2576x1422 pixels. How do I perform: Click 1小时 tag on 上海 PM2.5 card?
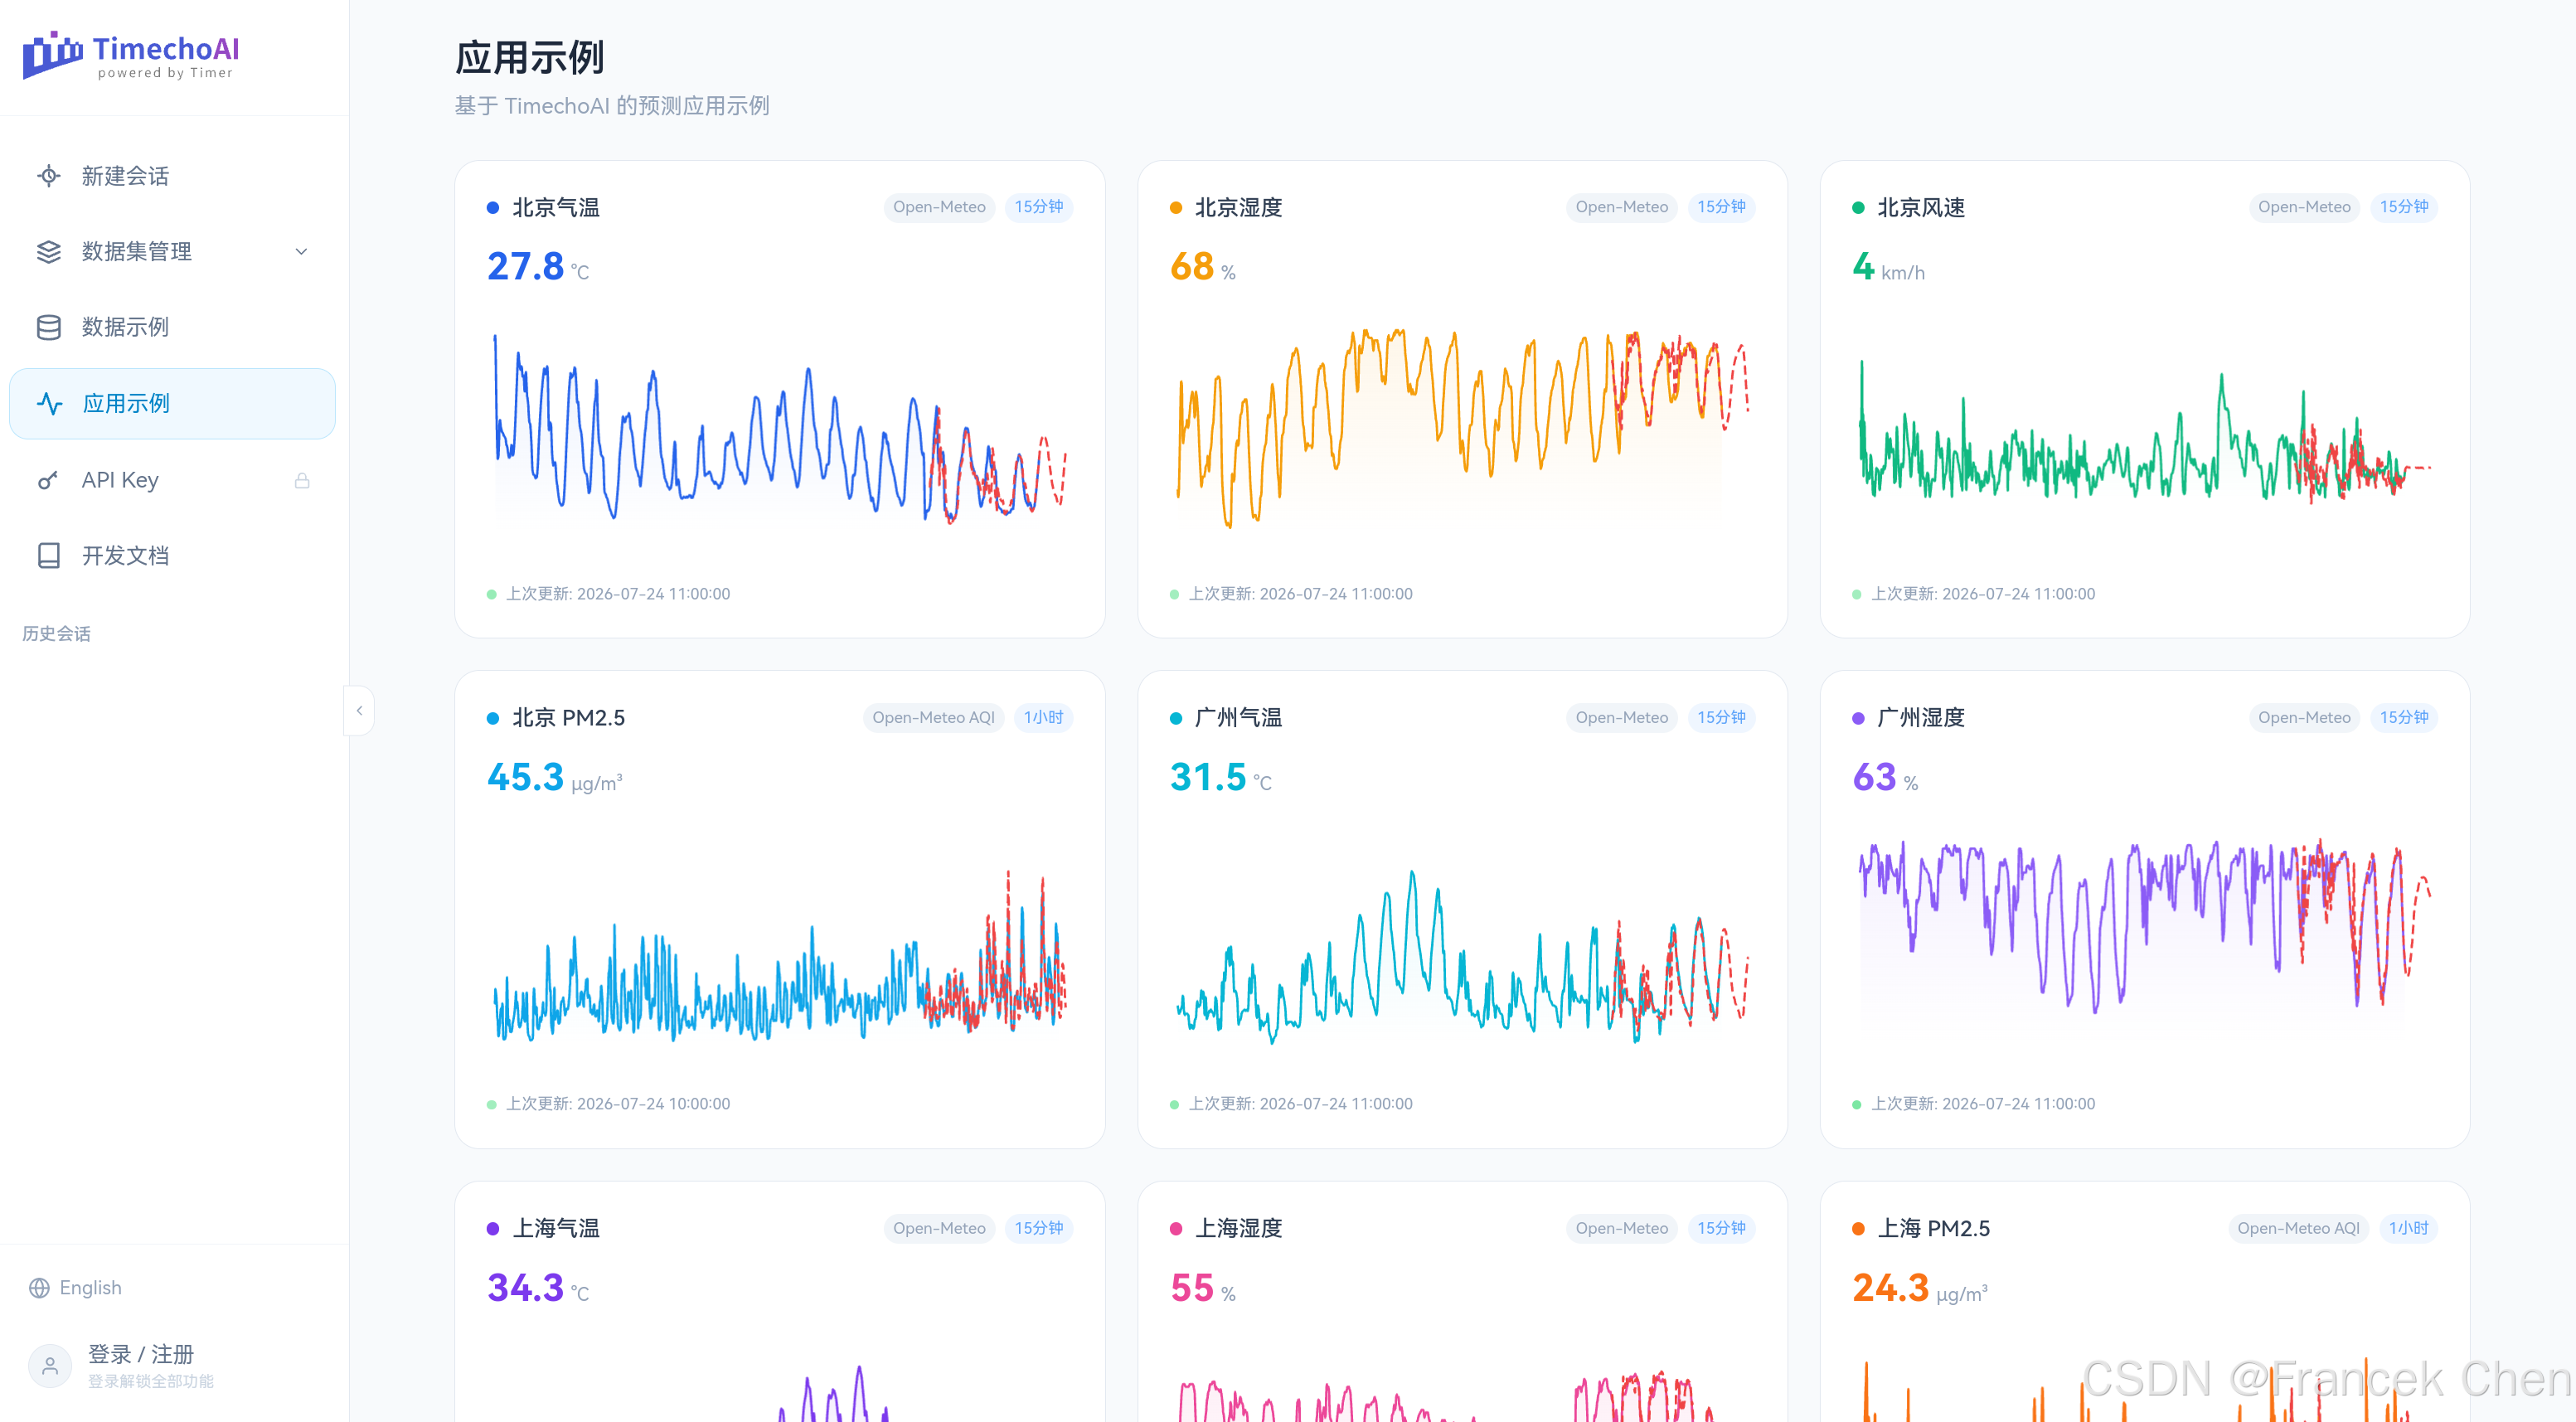click(2409, 1229)
